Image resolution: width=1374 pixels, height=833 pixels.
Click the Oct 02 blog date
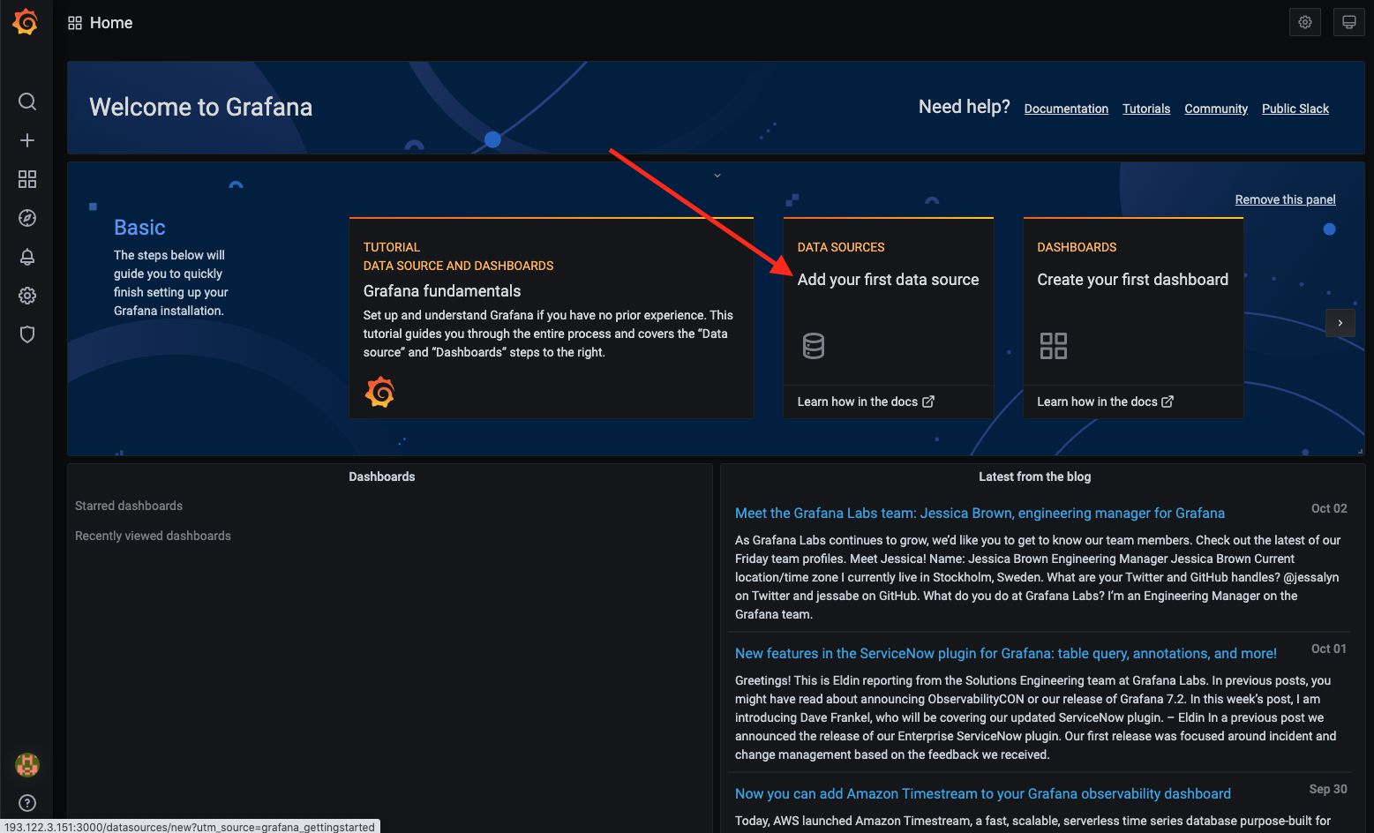pyautogui.click(x=1329, y=508)
